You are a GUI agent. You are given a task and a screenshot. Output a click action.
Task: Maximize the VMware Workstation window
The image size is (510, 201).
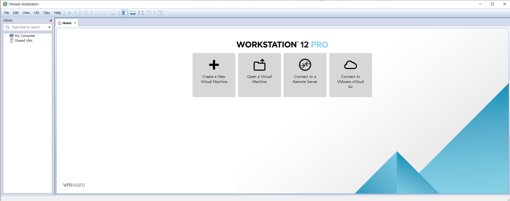coord(492,4)
